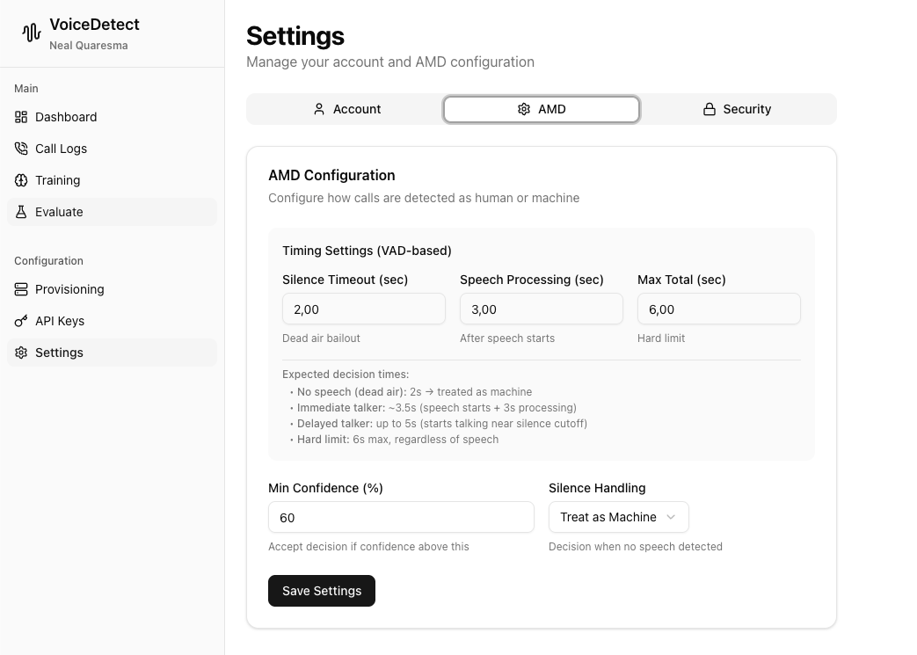
Task: Click the gear icon on the AMD tab
Action: point(526,109)
